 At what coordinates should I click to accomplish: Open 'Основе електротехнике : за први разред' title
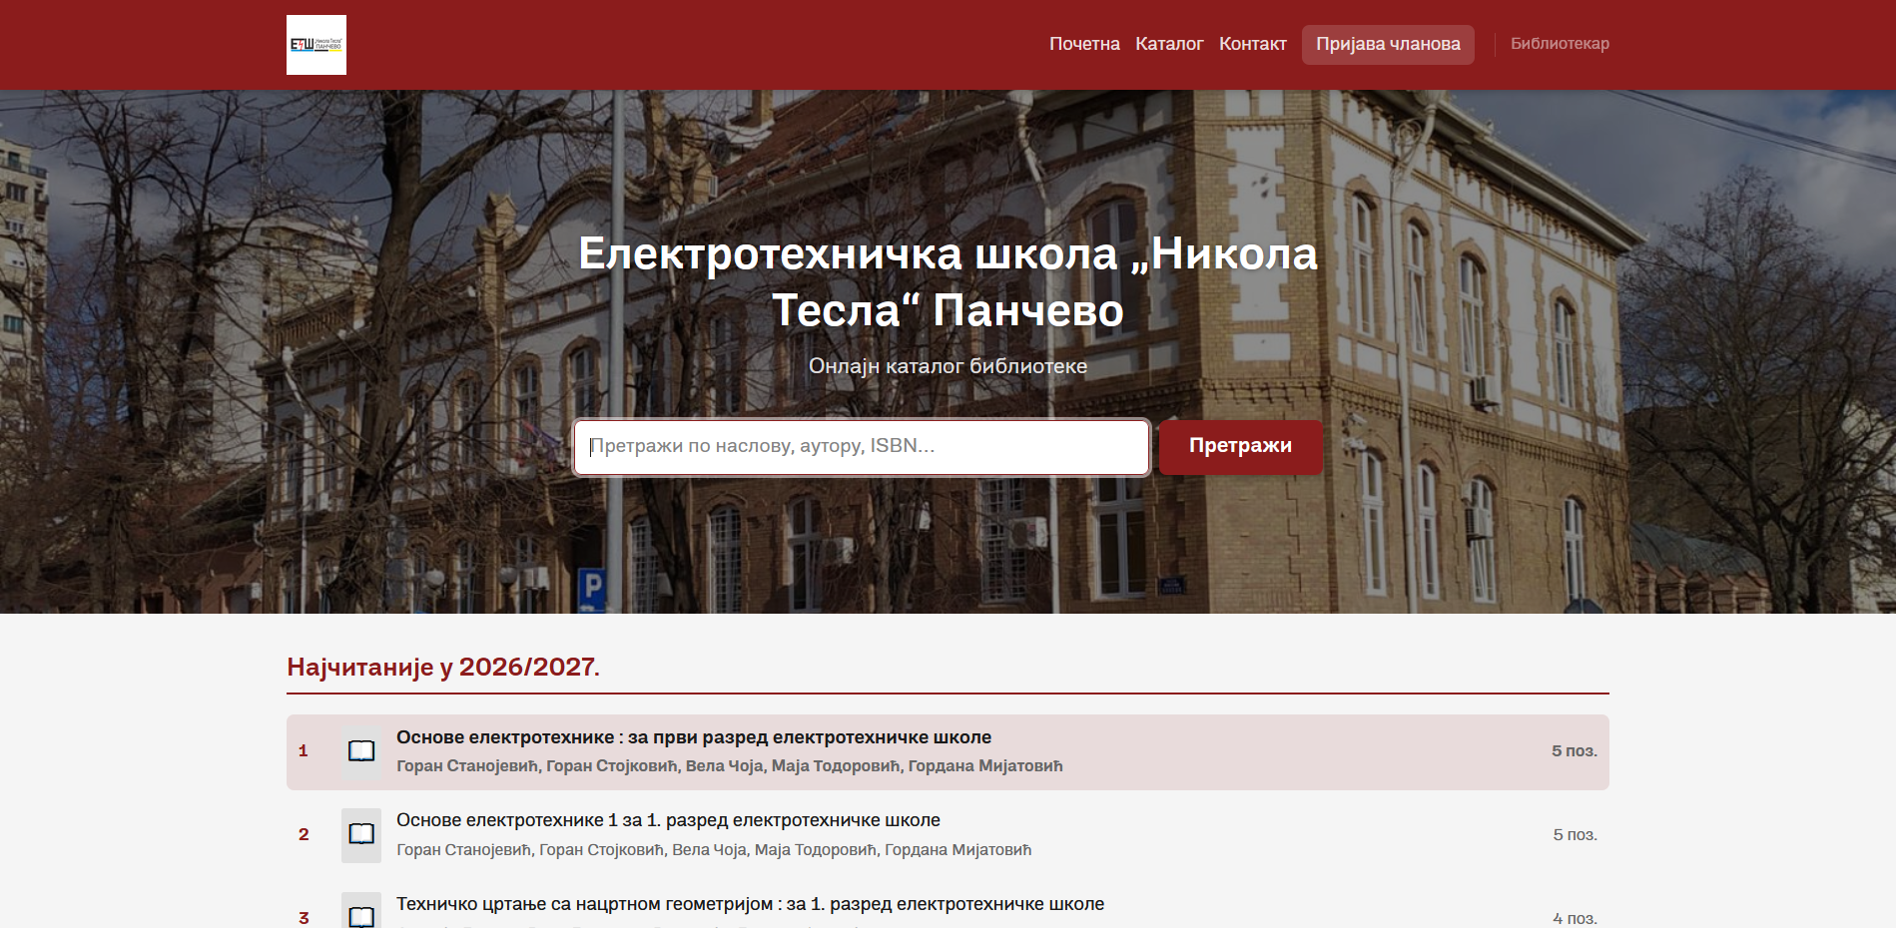(x=694, y=737)
